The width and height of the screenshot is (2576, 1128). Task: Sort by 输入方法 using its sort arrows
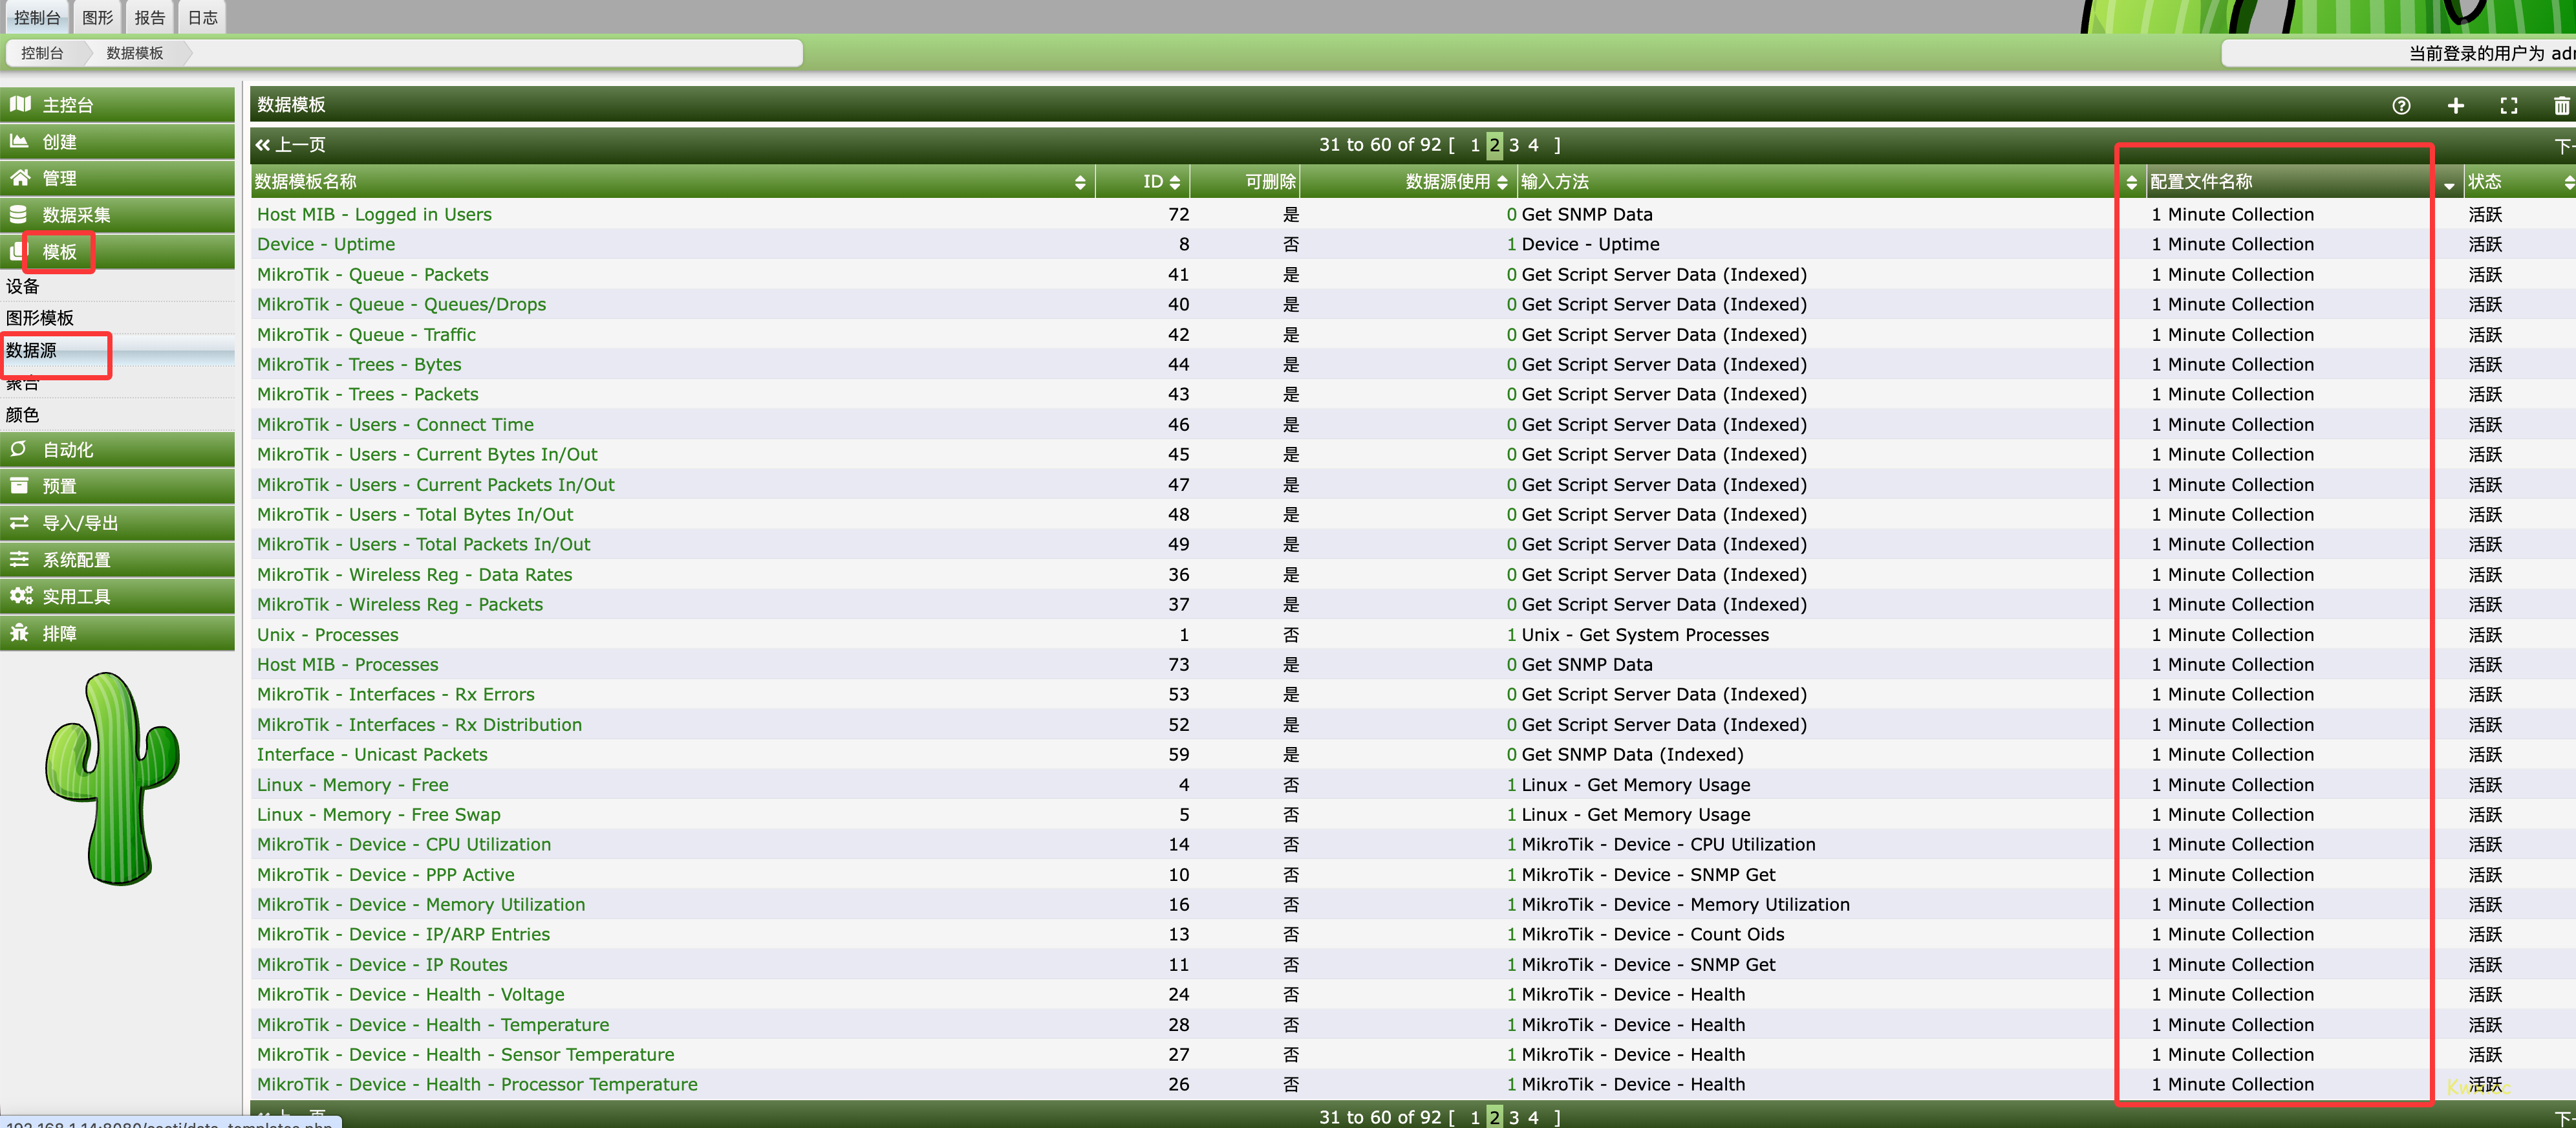(x=2131, y=182)
